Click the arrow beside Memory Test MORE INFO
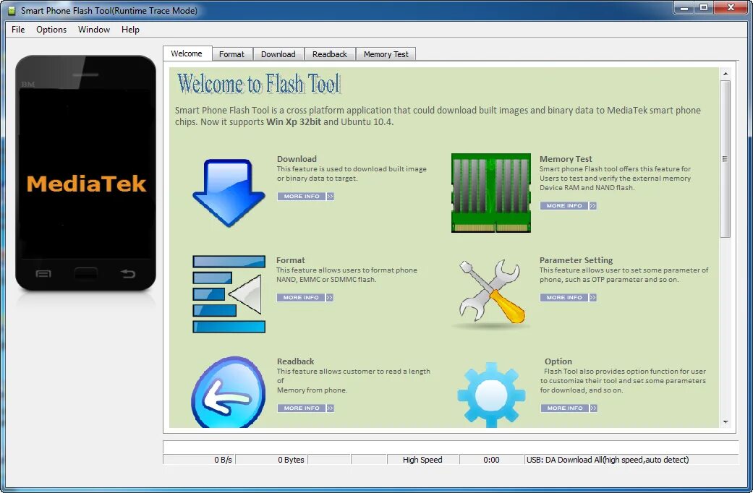This screenshot has height=493, width=753. pyautogui.click(x=592, y=206)
